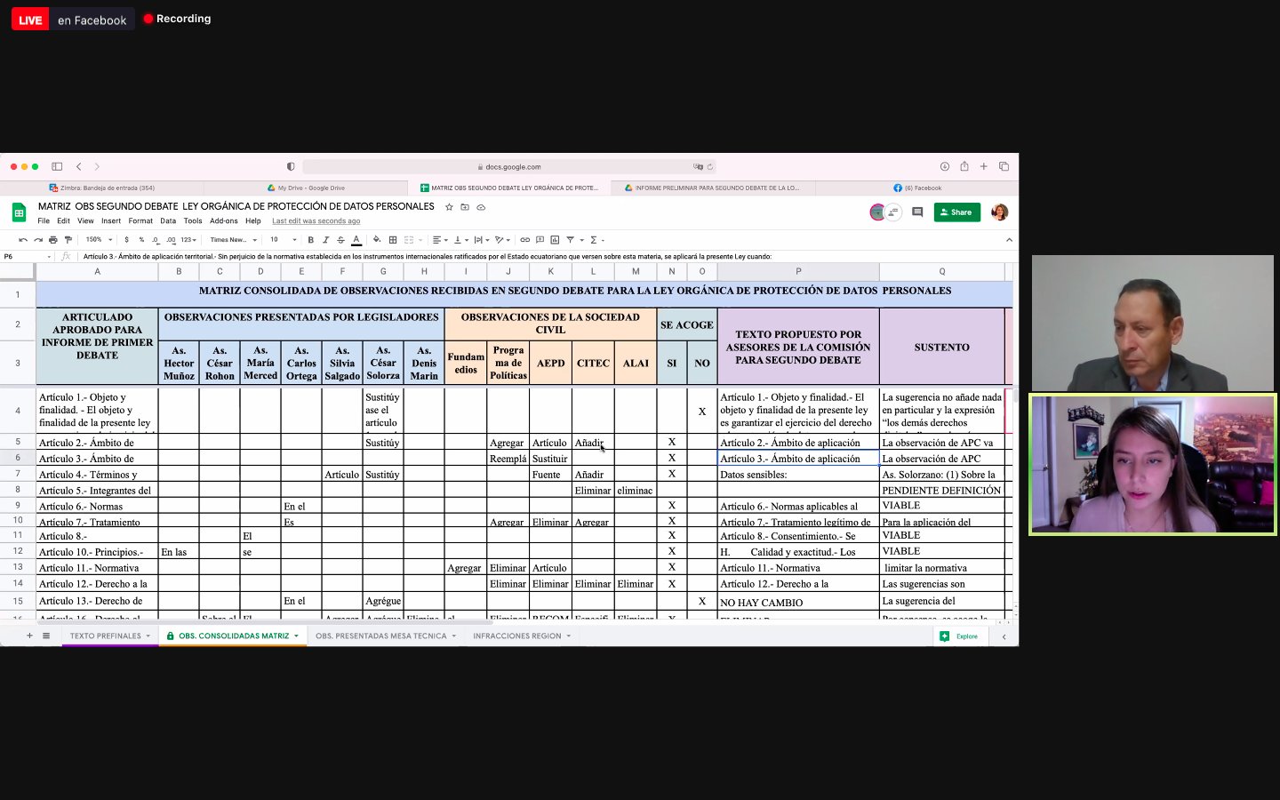Show Safari tab overview icon
The height and width of the screenshot is (800, 1280).
tap(1004, 166)
